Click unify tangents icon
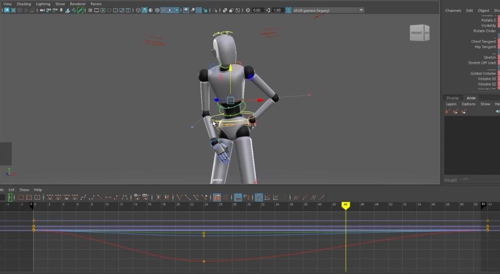500x274 pixels. click(x=188, y=198)
